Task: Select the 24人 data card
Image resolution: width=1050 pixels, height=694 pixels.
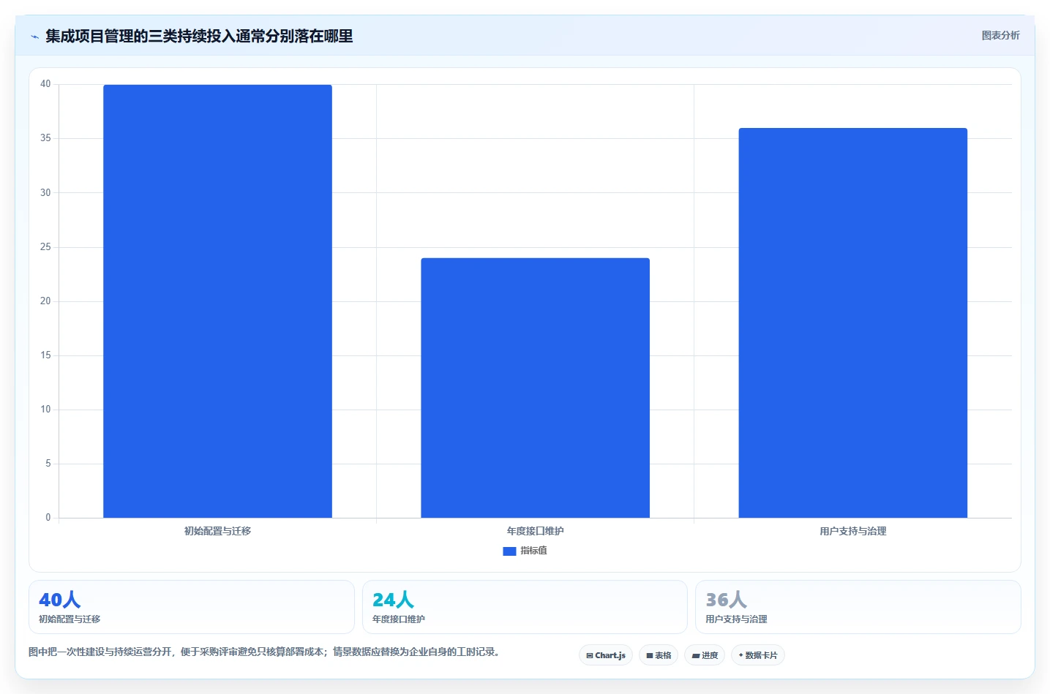Action: pyautogui.click(x=525, y=607)
